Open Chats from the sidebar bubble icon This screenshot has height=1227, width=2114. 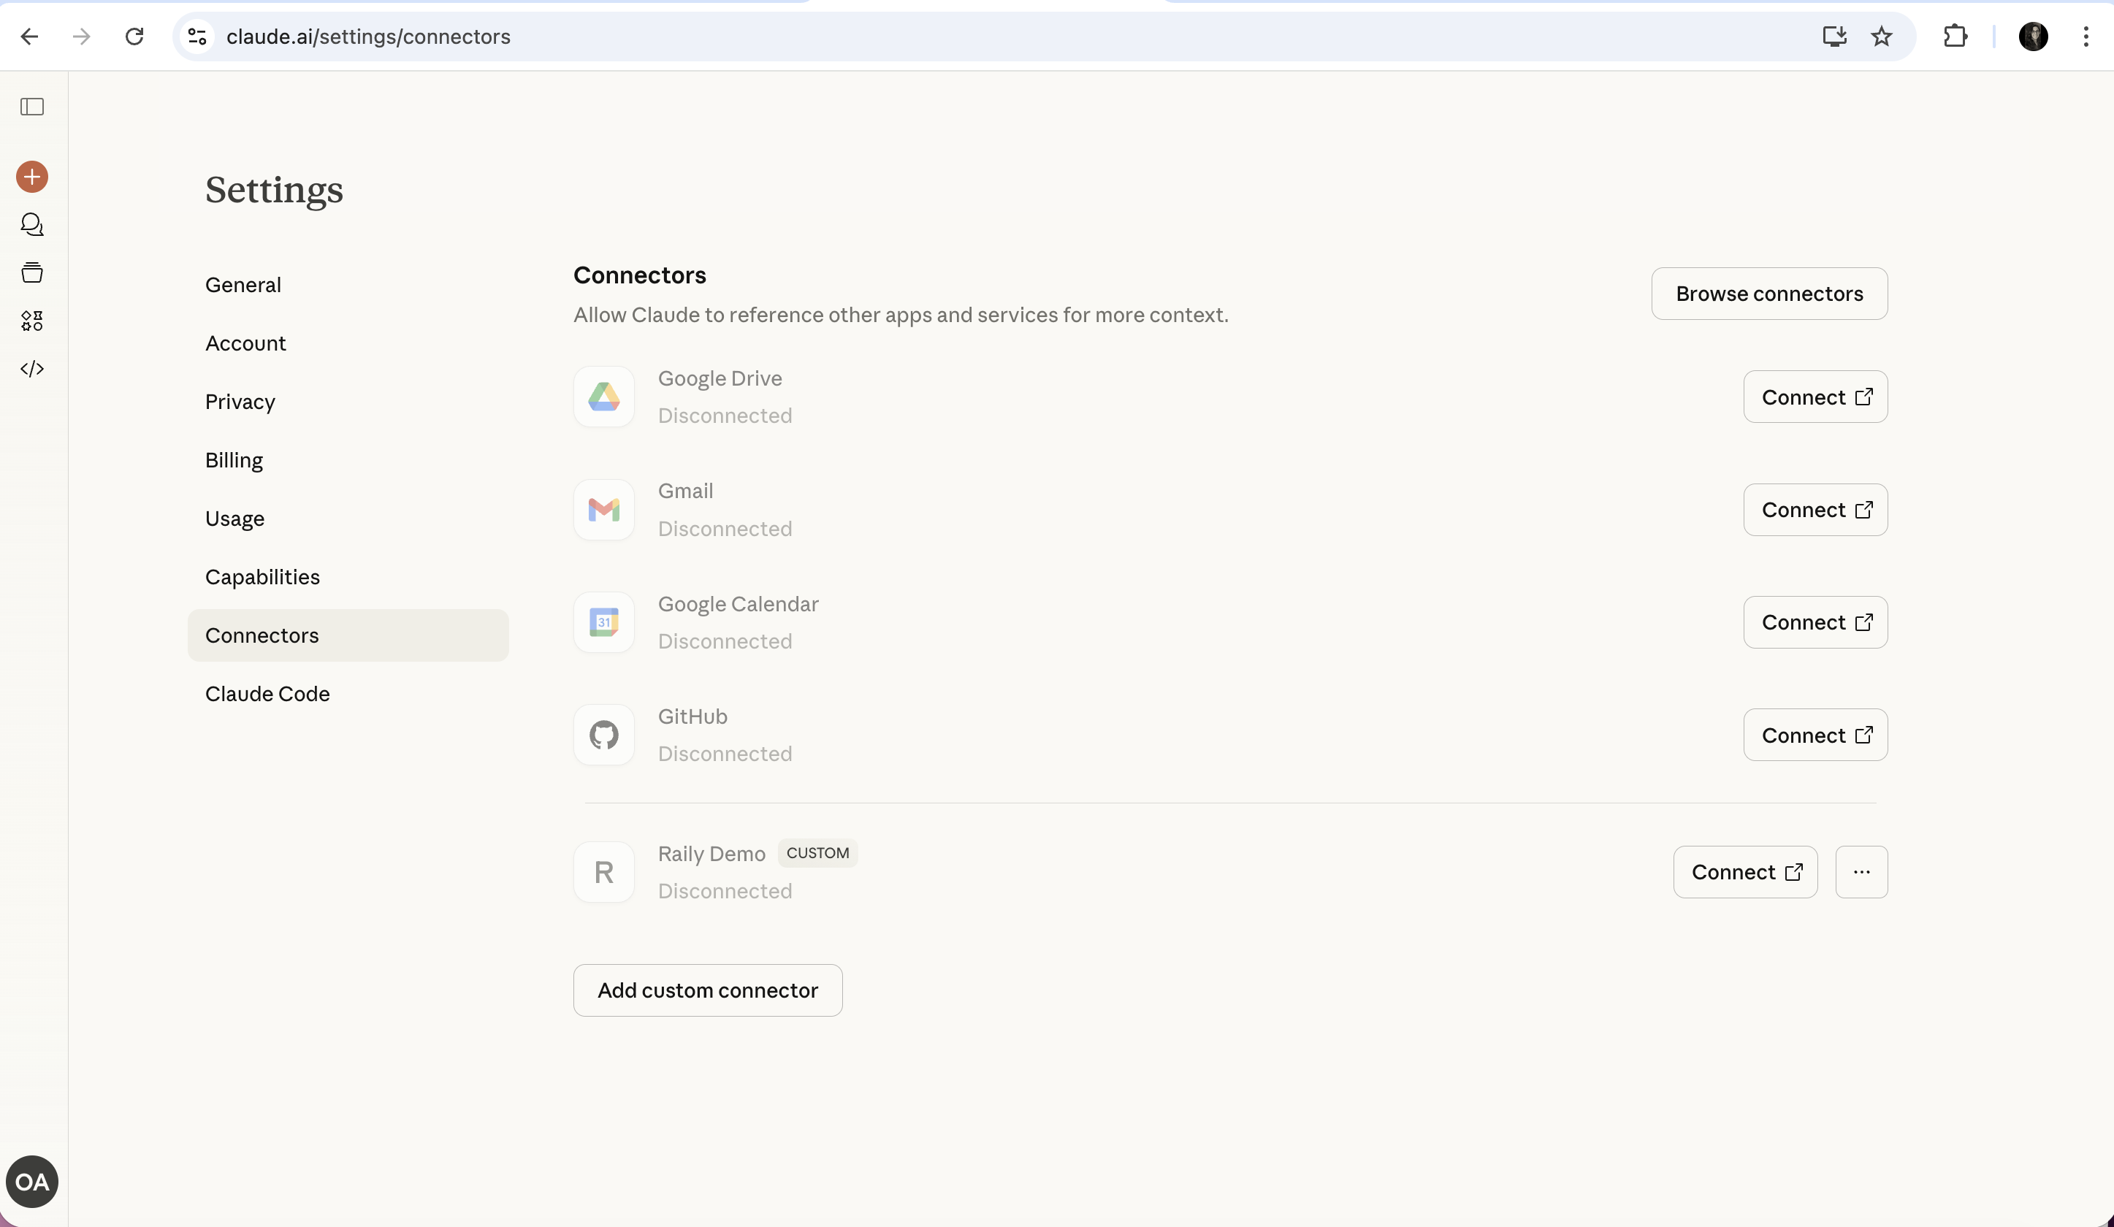tap(32, 224)
